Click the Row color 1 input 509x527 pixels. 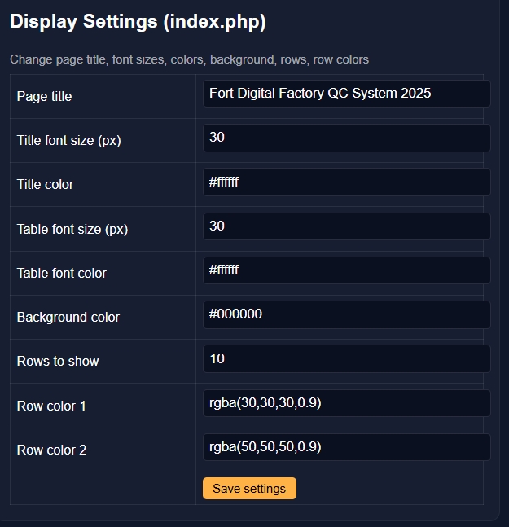point(346,403)
